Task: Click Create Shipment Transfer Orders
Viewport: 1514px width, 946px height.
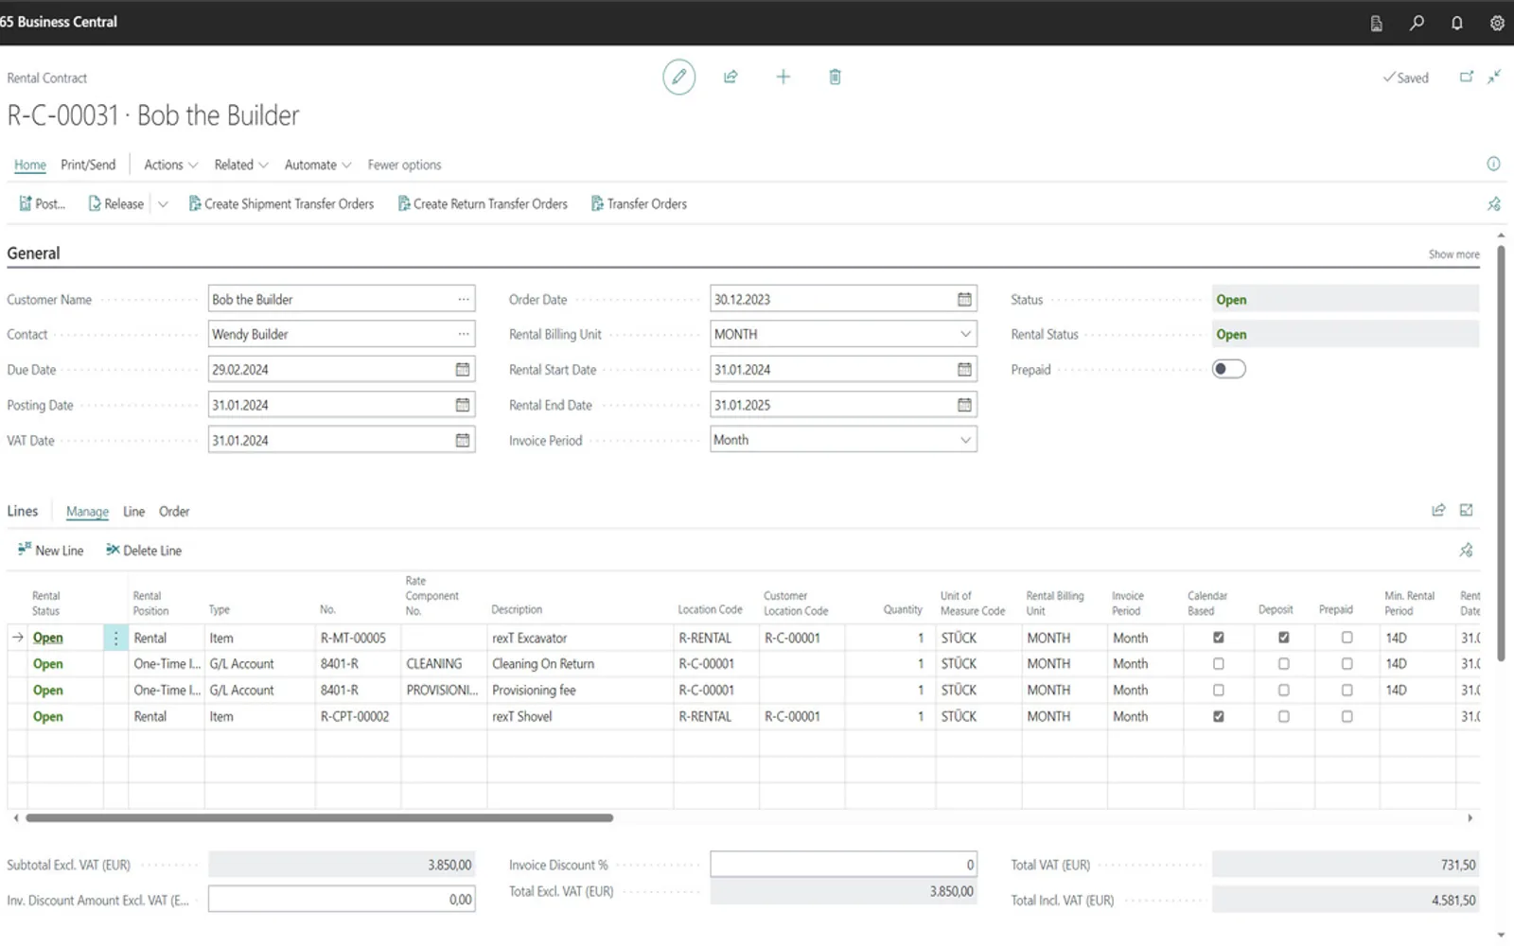Action: tap(281, 203)
